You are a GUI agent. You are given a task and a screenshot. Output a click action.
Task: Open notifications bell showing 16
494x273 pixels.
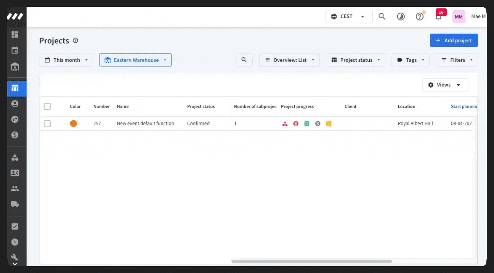(439, 16)
